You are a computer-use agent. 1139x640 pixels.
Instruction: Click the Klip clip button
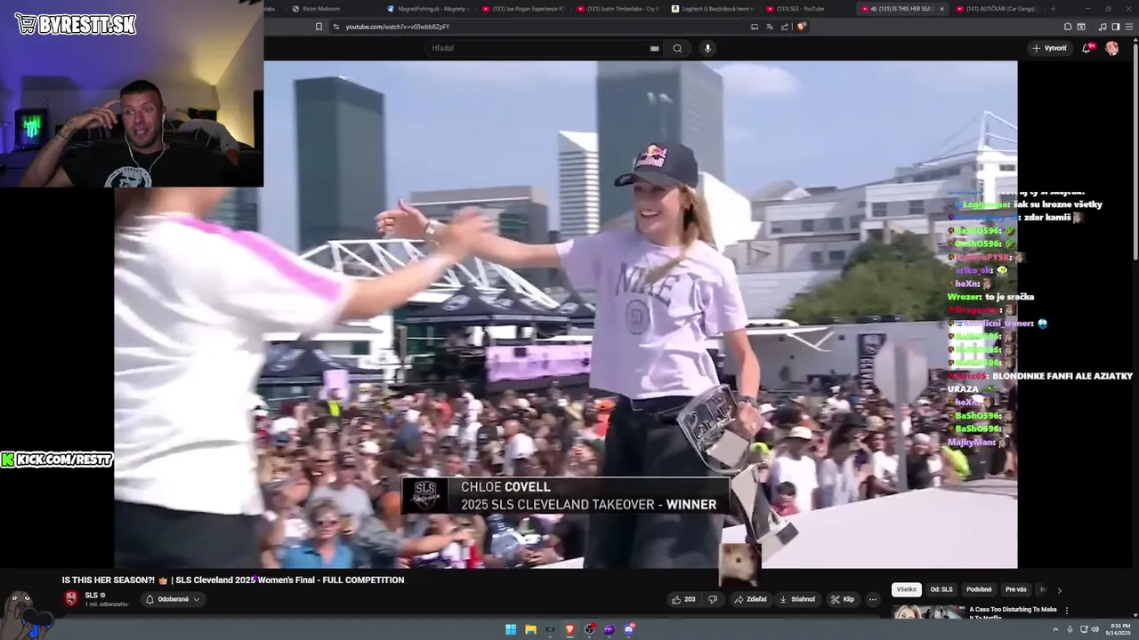842,599
